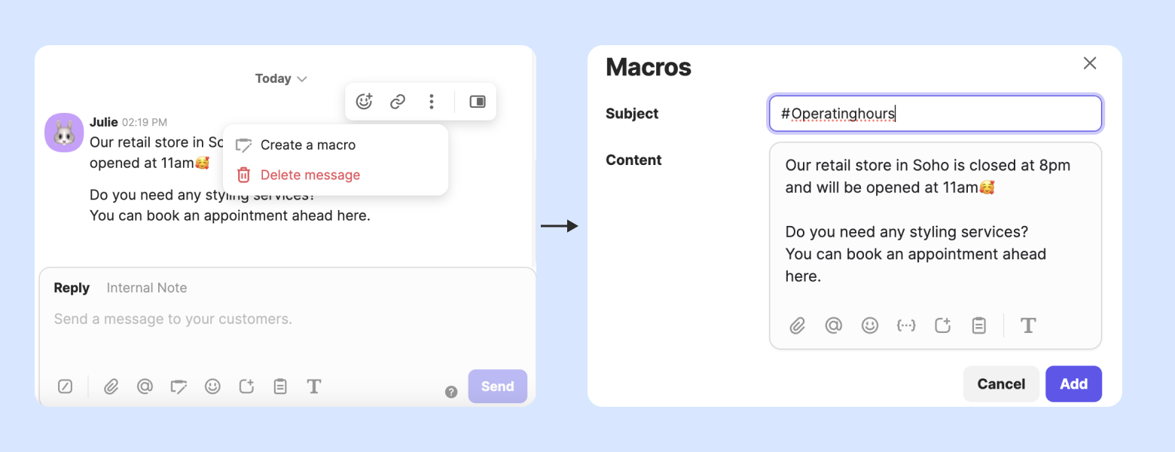Viewport: 1175px width, 452px height.
Task: Insert a macro from reply toolbar icon
Action: (179, 386)
